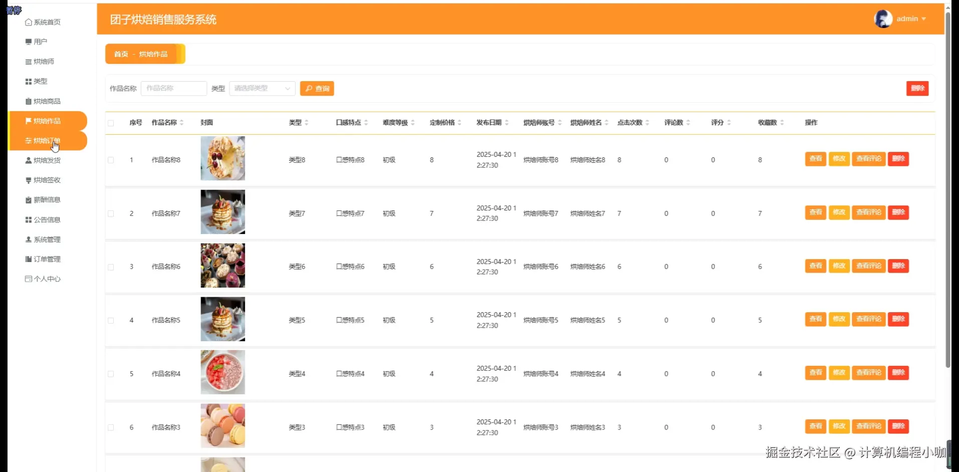Sort by 作品名称 column arrows

182,123
